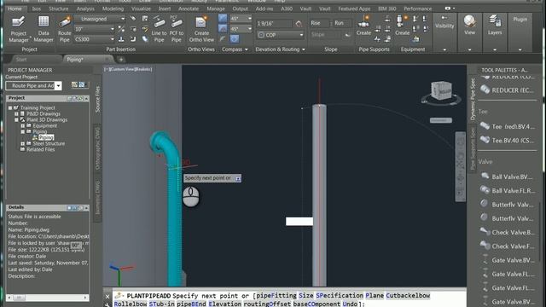
Task: Select Piping drawing in project tree
Action: pos(46,137)
